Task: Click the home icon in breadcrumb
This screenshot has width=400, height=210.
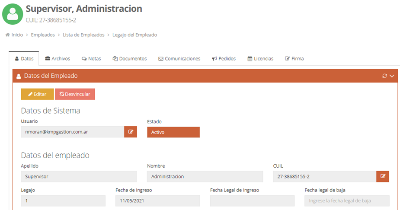Action: coord(8,35)
